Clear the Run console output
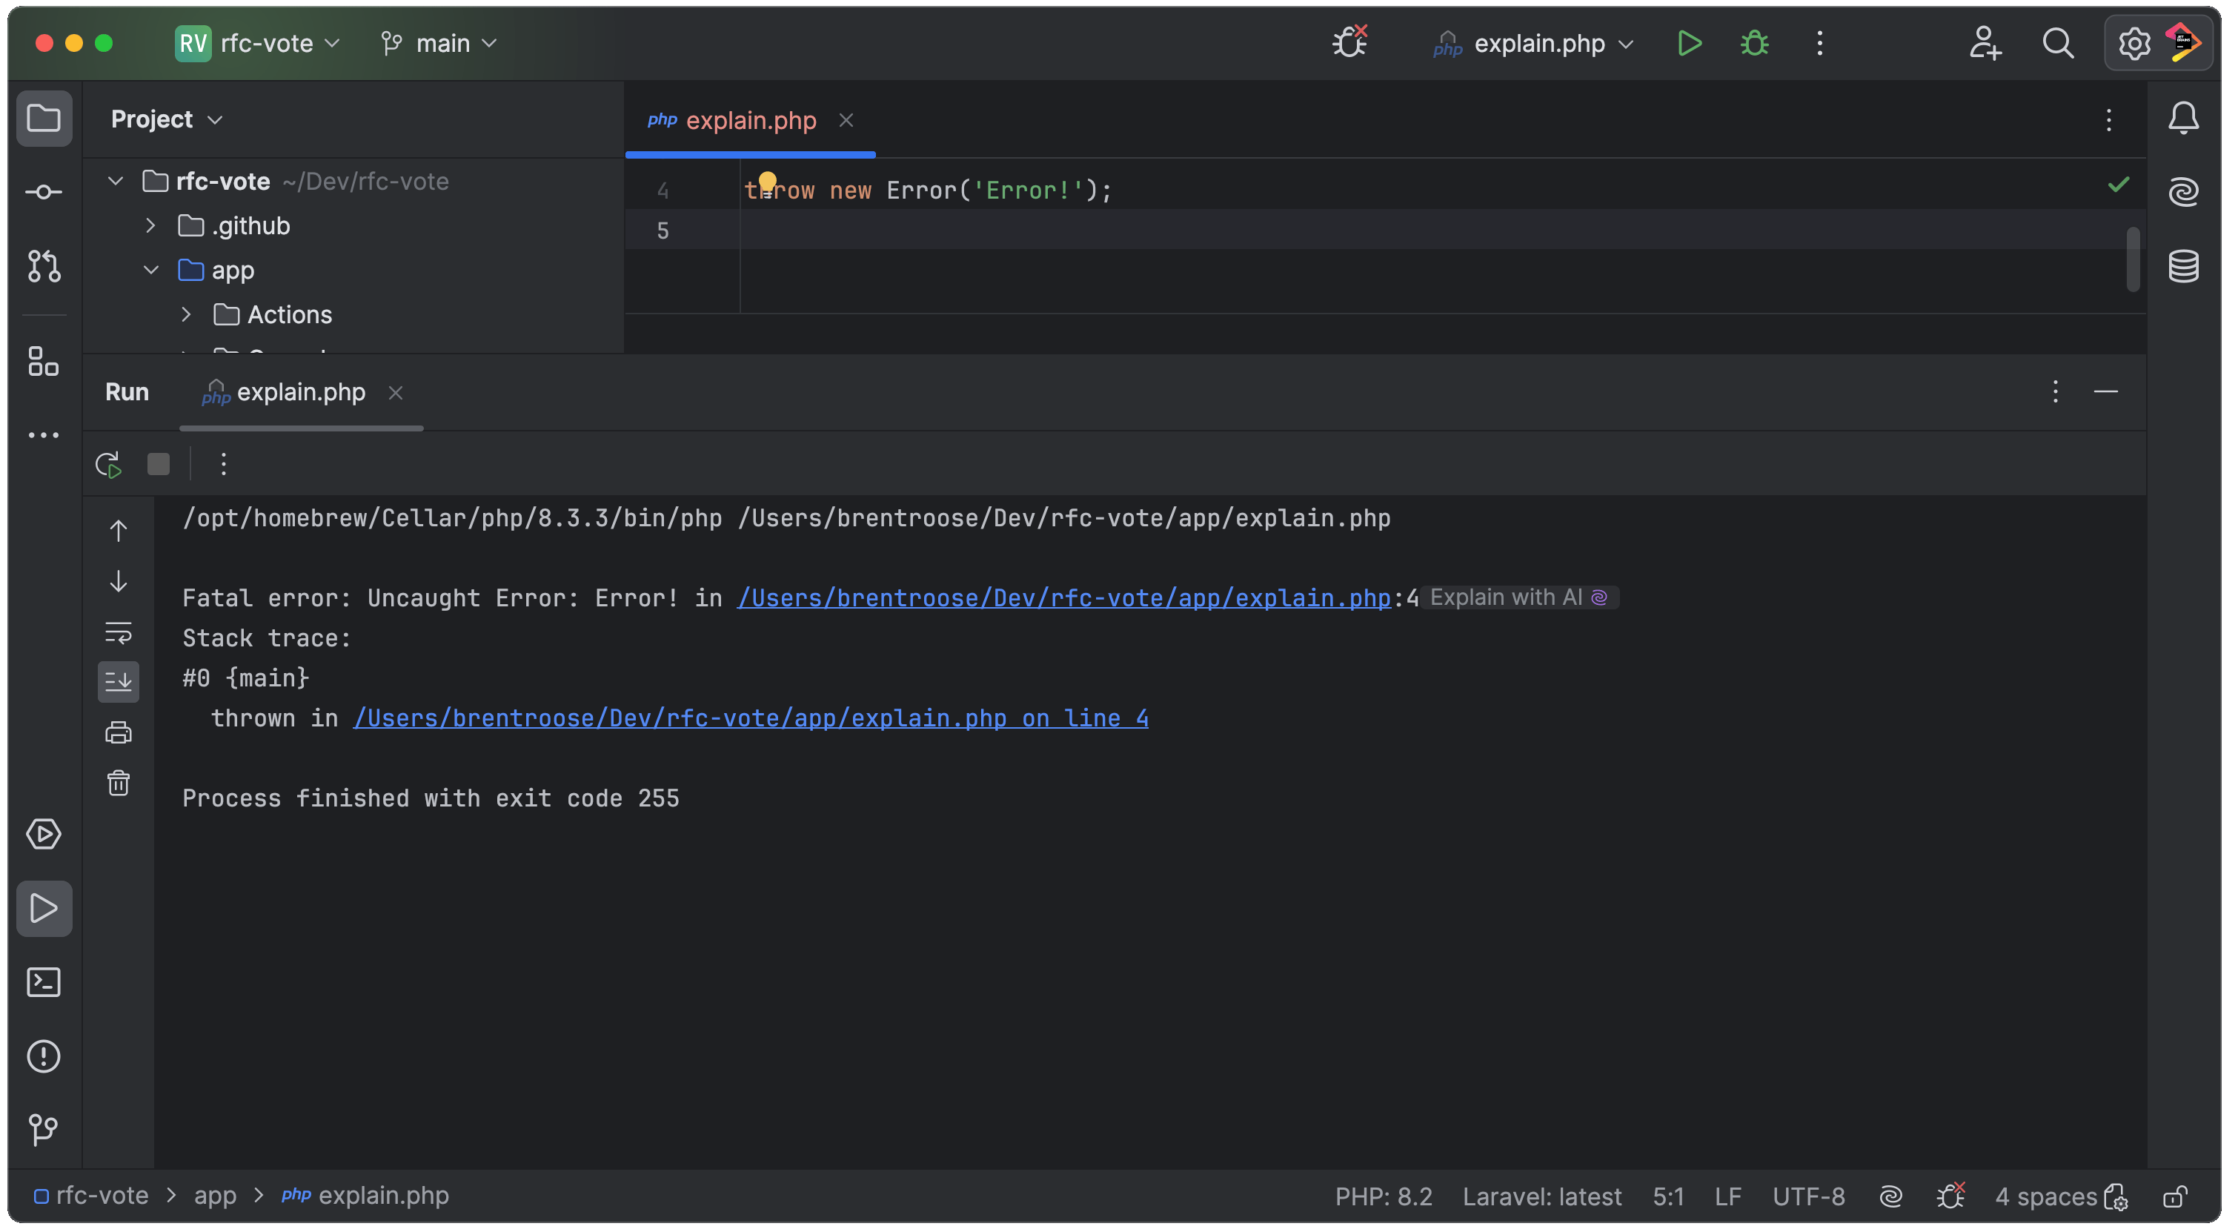The image size is (2238, 1232). tap(118, 783)
